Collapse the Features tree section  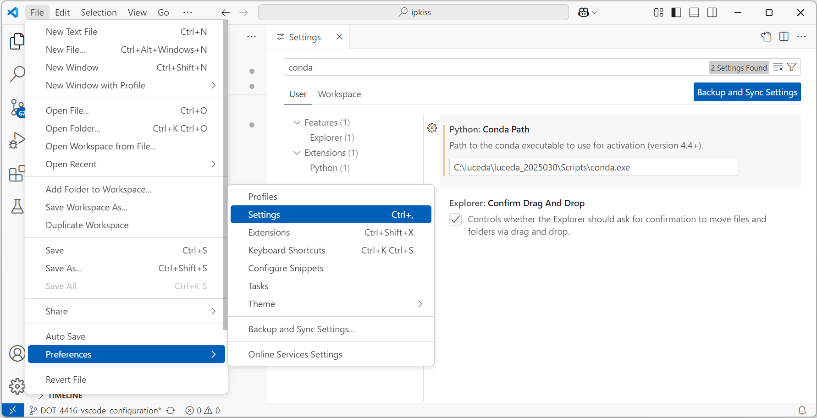297,122
